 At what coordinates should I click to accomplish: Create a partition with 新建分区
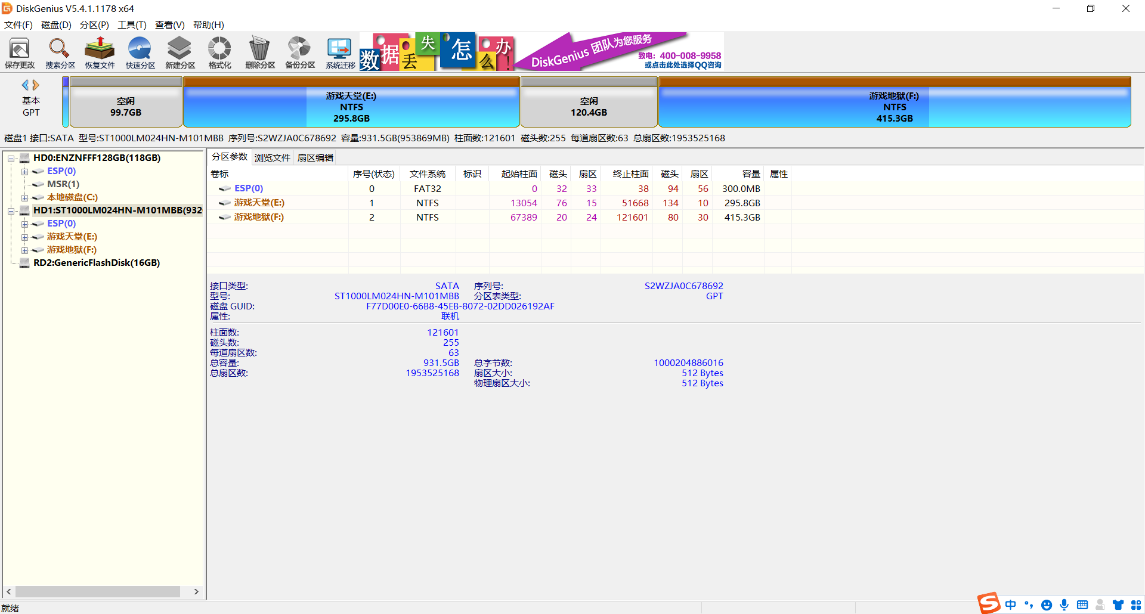pyautogui.click(x=180, y=53)
